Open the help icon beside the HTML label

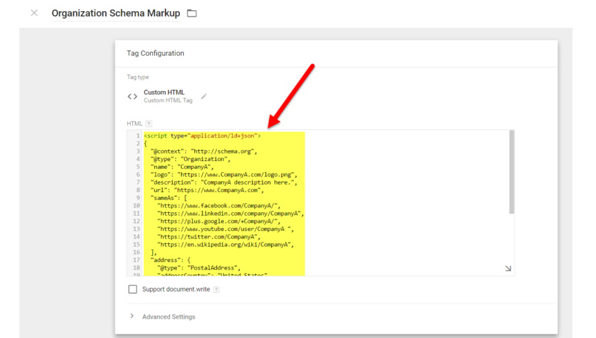[x=149, y=124]
